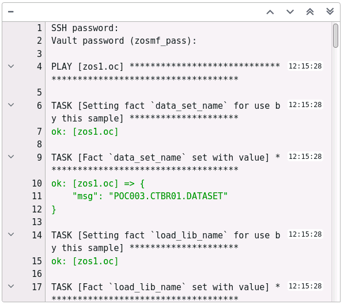Collapse all output with the minus icon
This screenshot has height=304, width=344.
[x=11, y=12]
